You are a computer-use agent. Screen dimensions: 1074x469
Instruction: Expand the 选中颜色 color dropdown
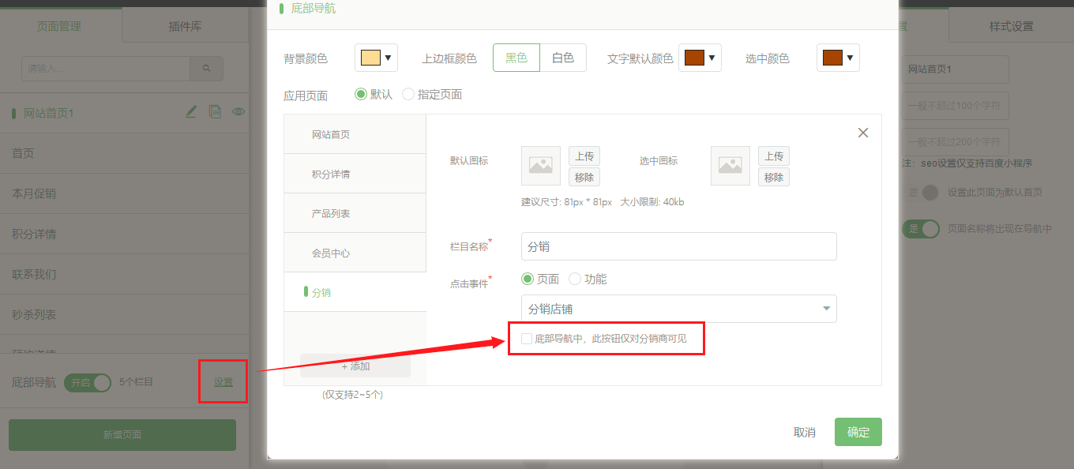pyautogui.click(x=838, y=58)
